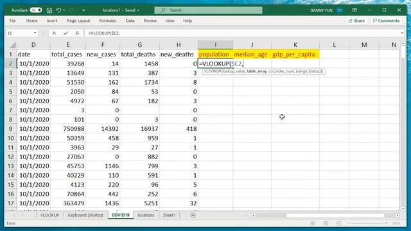411x231 pixels.
Task: Click the DANNY YUN account avatar
Action: pos(340,10)
